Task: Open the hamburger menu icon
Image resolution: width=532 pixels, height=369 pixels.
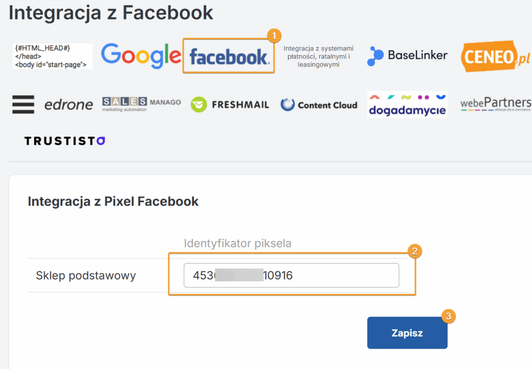Action: tap(23, 105)
